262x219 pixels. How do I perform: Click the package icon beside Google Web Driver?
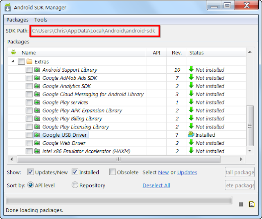coord(37,143)
